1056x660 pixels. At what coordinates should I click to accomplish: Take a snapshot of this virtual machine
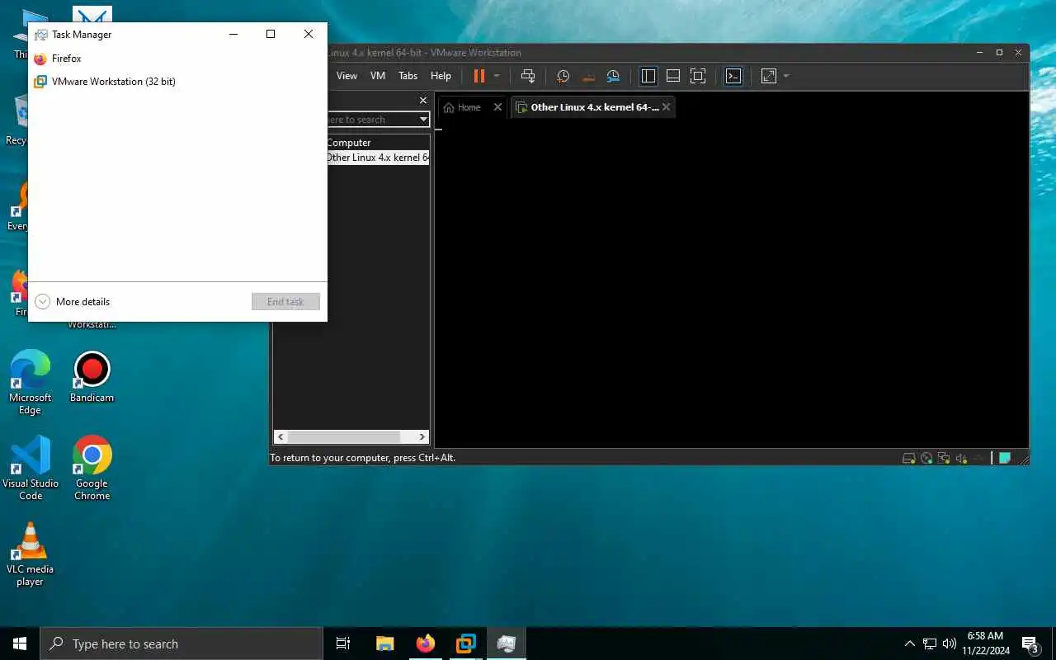click(x=563, y=76)
